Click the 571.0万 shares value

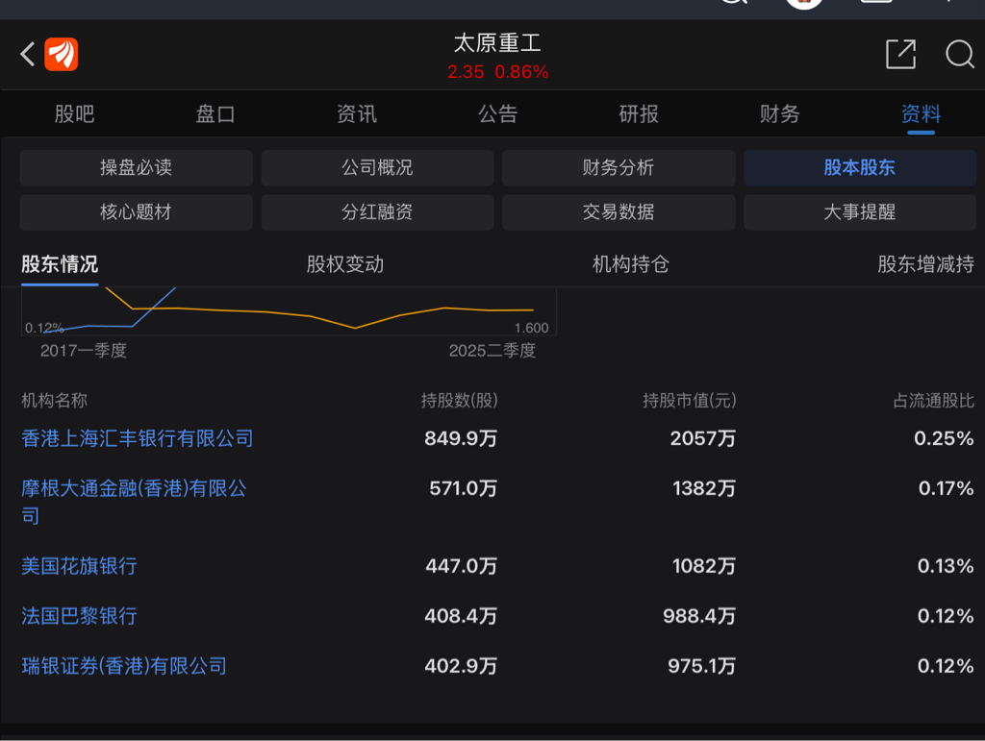tap(463, 488)
